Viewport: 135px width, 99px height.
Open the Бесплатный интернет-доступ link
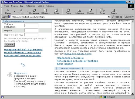[23, 56]
